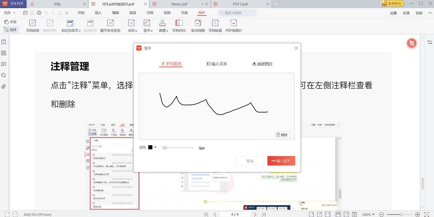Click the 插入签字 insert signature button
This screenshot has width=434, height=217.
pyautogui.click(x=281, y=161)
